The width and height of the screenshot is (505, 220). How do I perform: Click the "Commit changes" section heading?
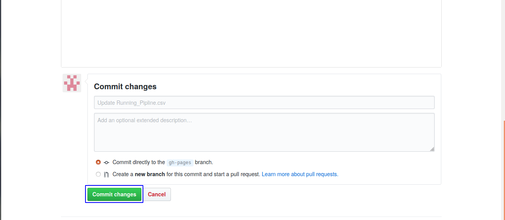(x=125, y=87)
